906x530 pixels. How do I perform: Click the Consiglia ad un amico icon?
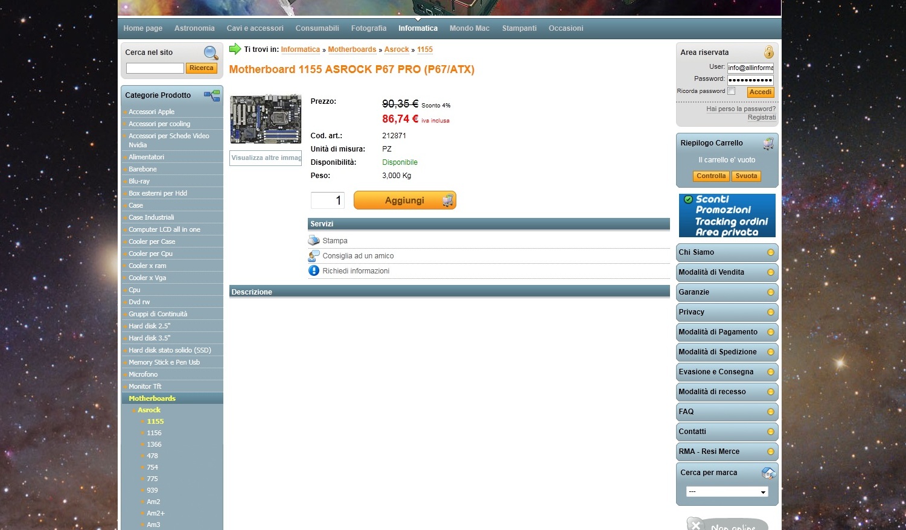pos(314,255)
